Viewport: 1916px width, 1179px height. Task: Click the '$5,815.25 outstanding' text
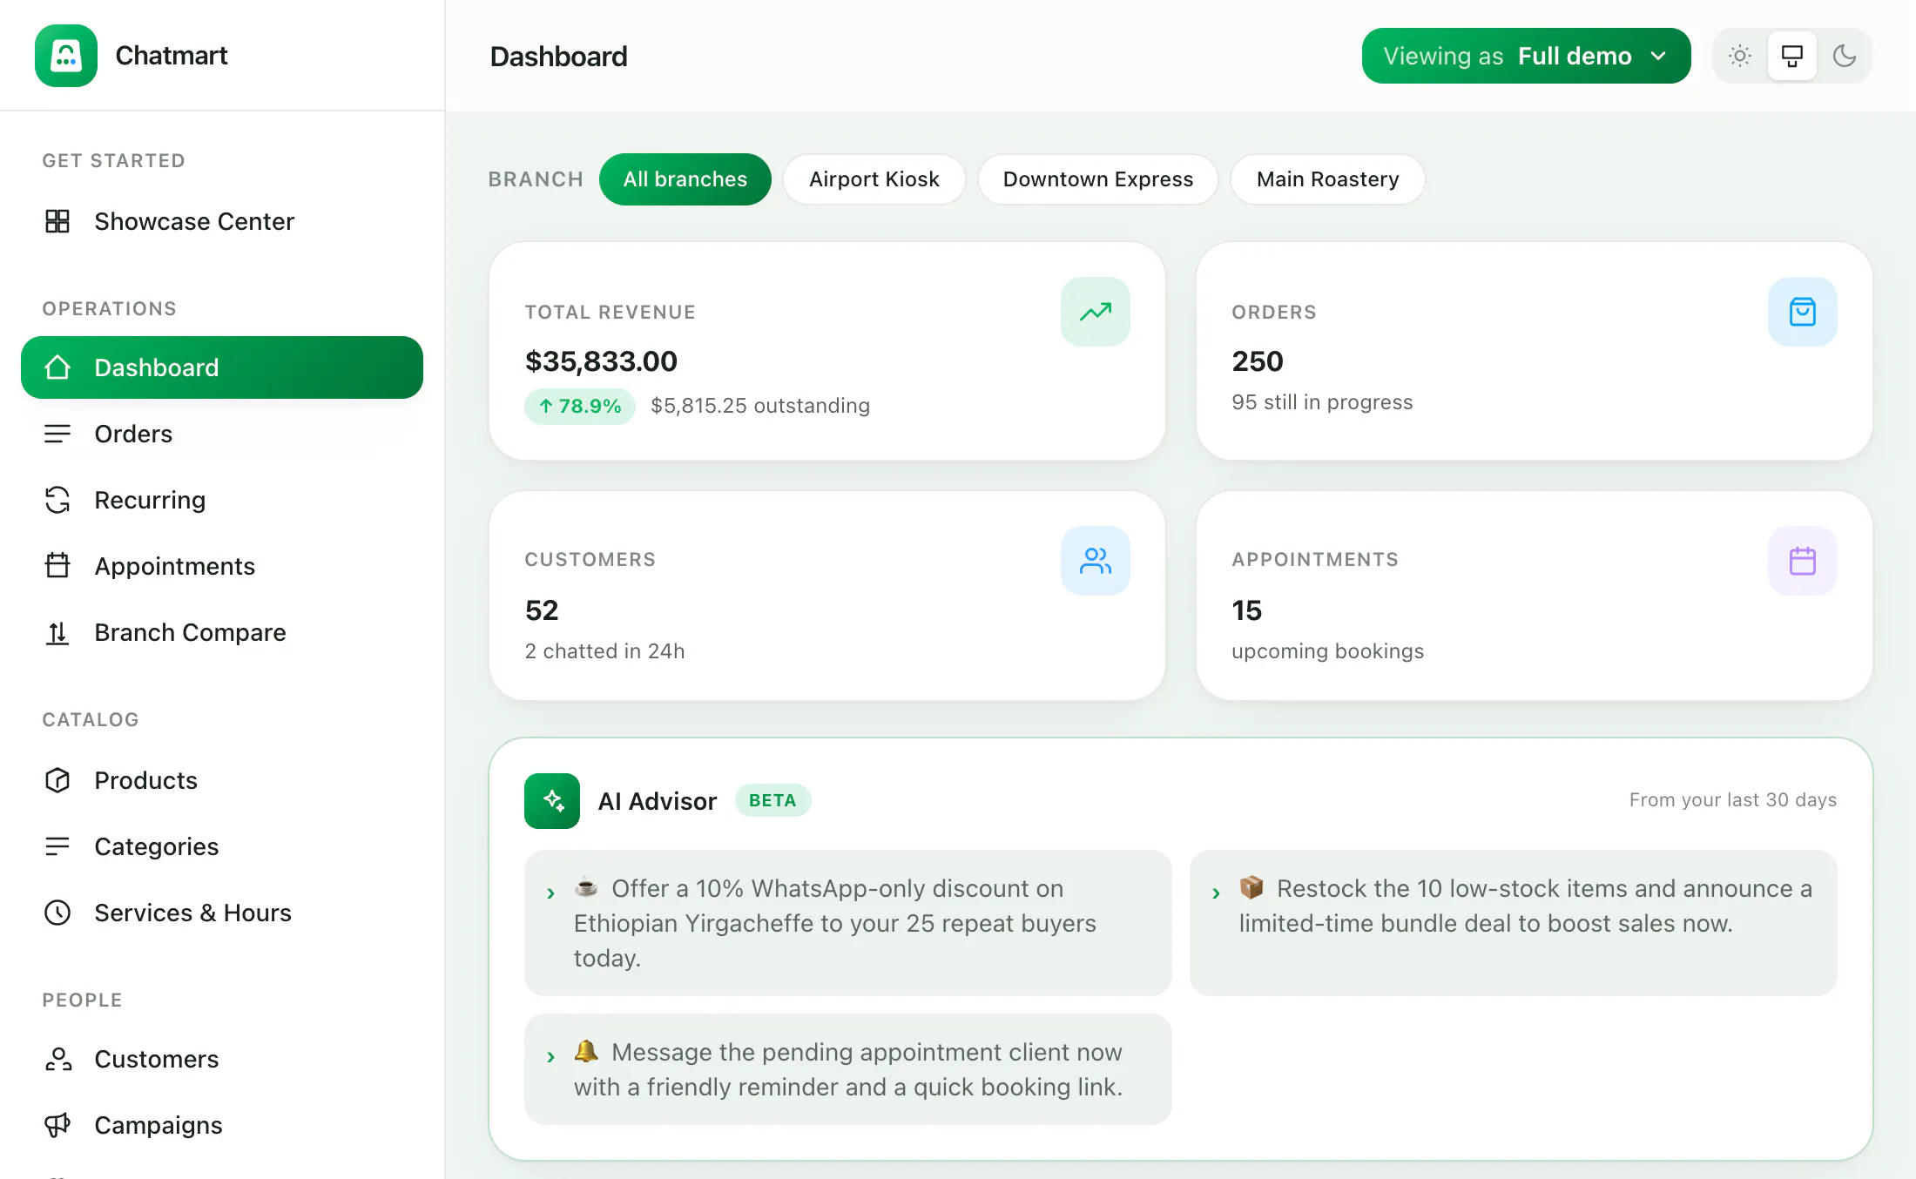(x=760, y=406)
